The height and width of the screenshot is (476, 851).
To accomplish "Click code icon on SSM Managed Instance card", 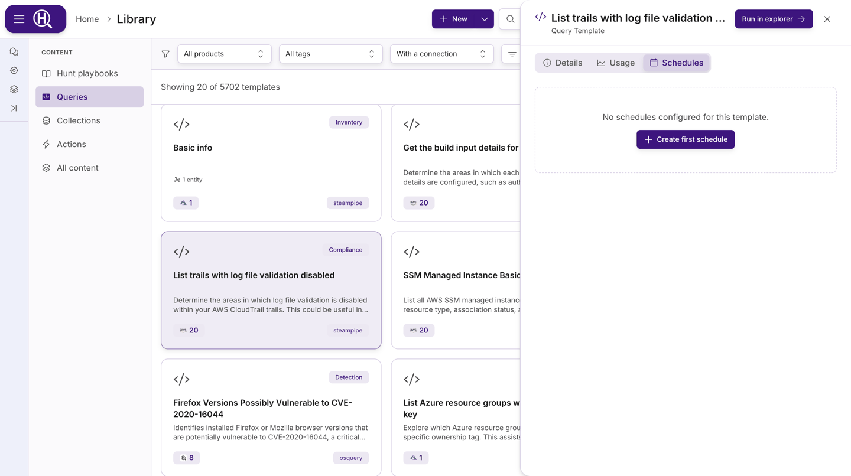I will point(411,252).
